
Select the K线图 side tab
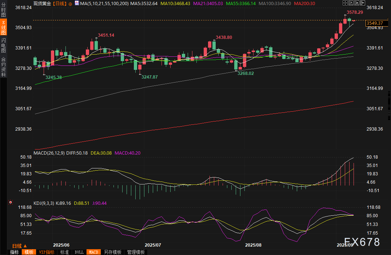pyautogui.click(x=3, y=28)
